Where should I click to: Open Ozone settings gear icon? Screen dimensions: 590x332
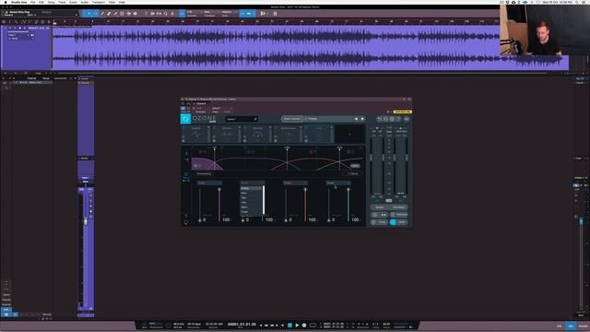(x=392, y=119)
